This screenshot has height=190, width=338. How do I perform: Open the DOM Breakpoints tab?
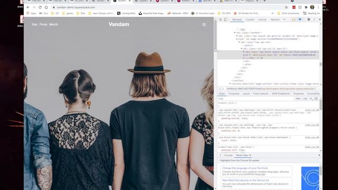280,94
